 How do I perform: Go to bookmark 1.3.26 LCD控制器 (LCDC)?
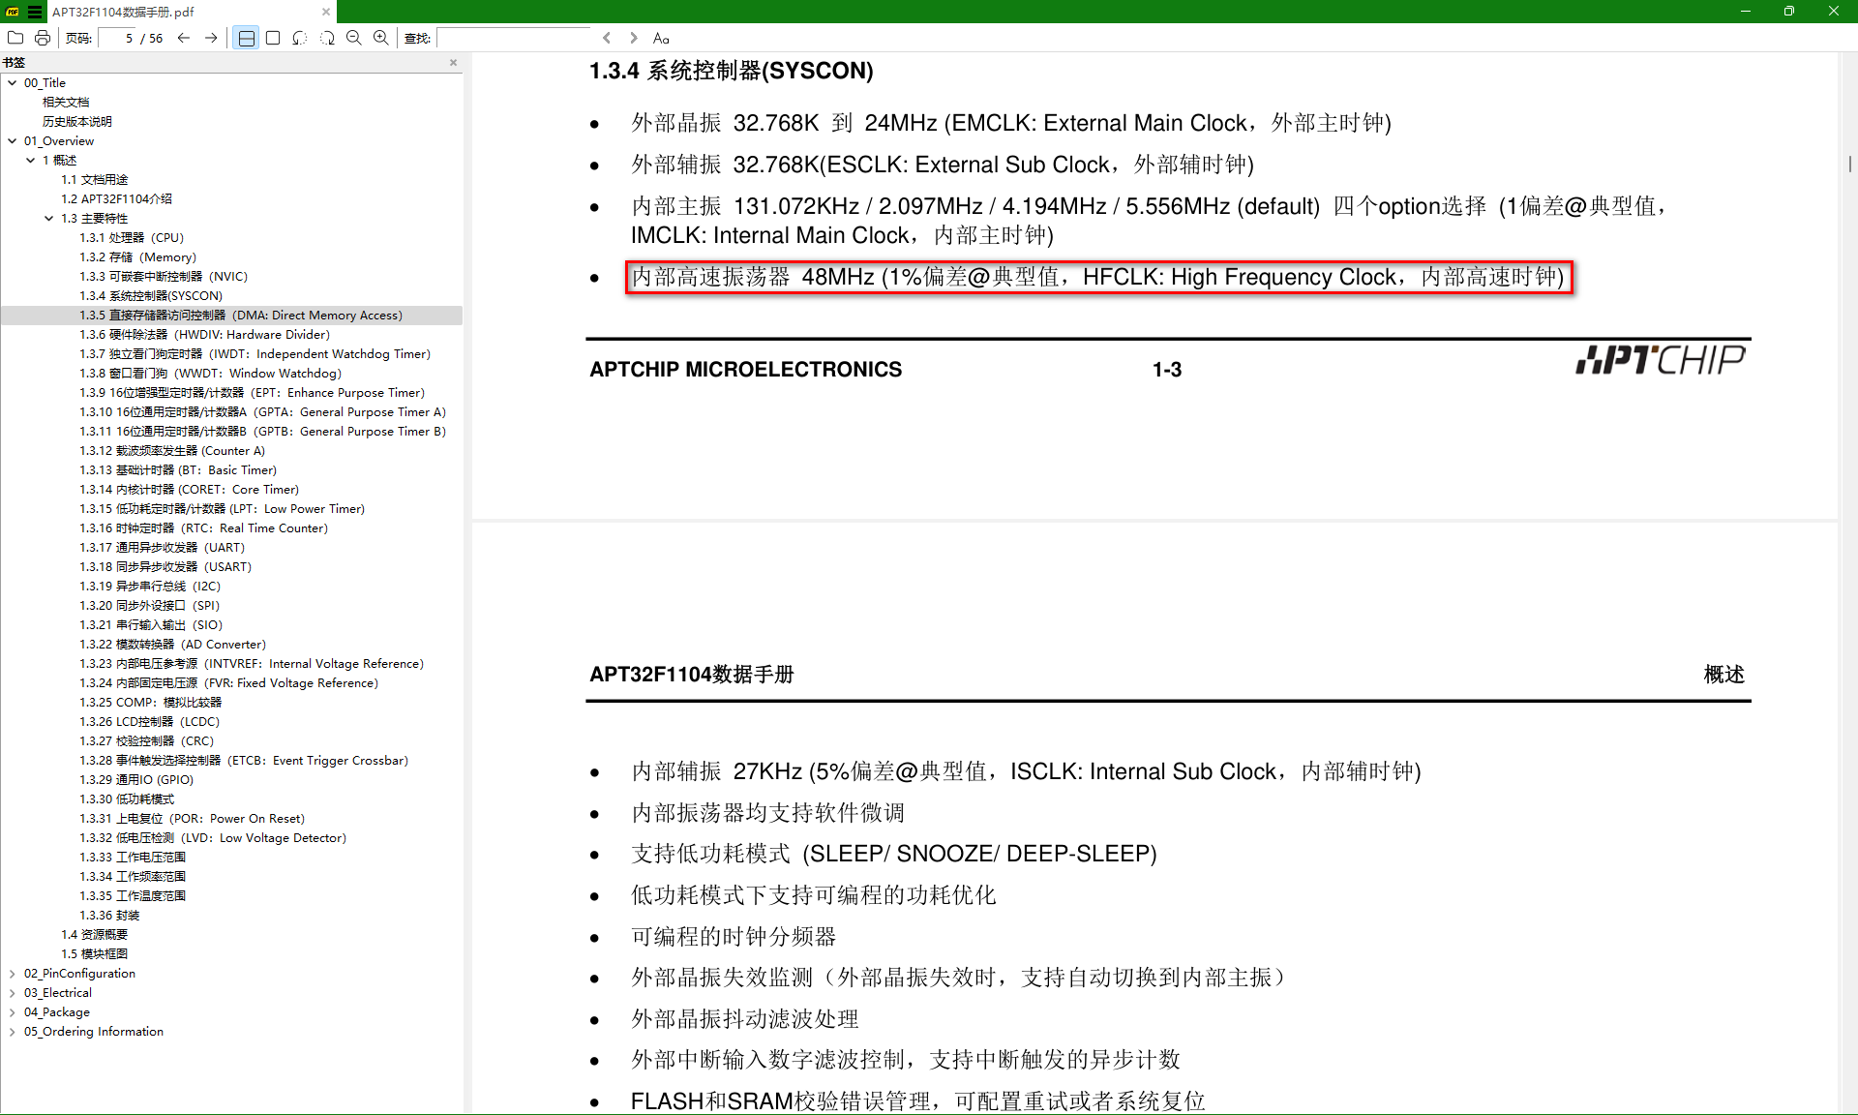tap(150, 722)
